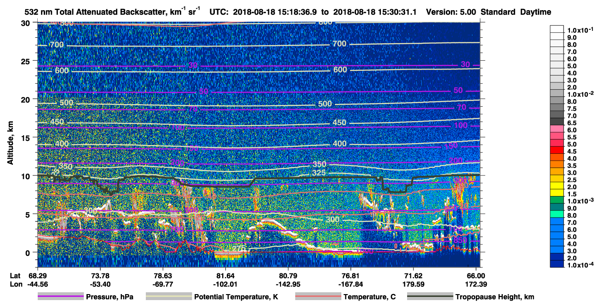Viewport: 598px width, 307px height.
Task: Click the 325 potential temperature contour label
Action: (319, 173)
